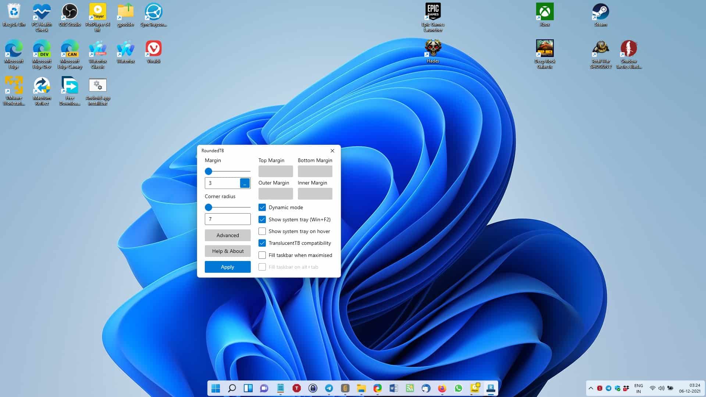Enable Show system tray on hover
Screen dimensions: 706x397
(262, 231)
